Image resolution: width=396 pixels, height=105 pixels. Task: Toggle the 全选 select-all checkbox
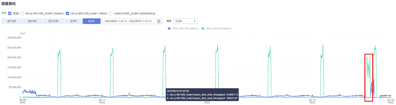tap(10, 13)
